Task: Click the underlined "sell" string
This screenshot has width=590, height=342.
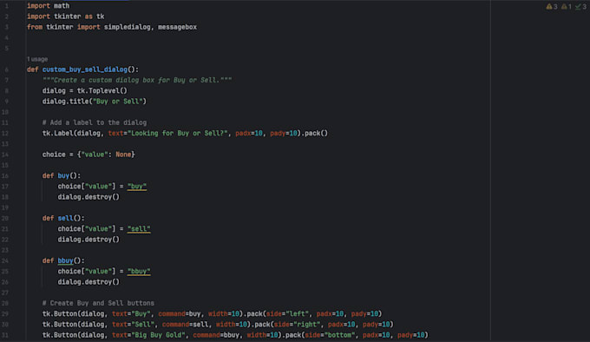Action: [139, 229]
